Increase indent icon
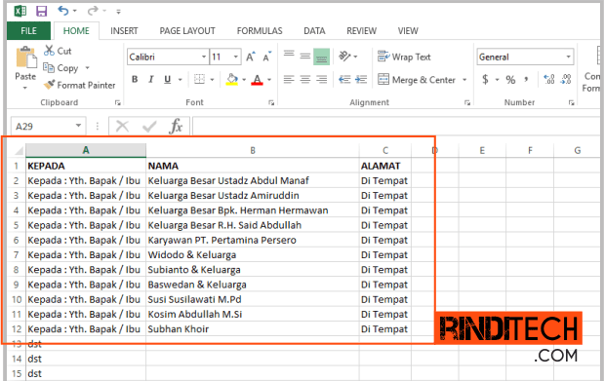604x381 pixels. point(361,79)
